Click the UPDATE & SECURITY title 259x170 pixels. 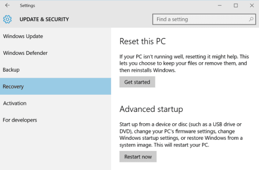coord(44,19)
